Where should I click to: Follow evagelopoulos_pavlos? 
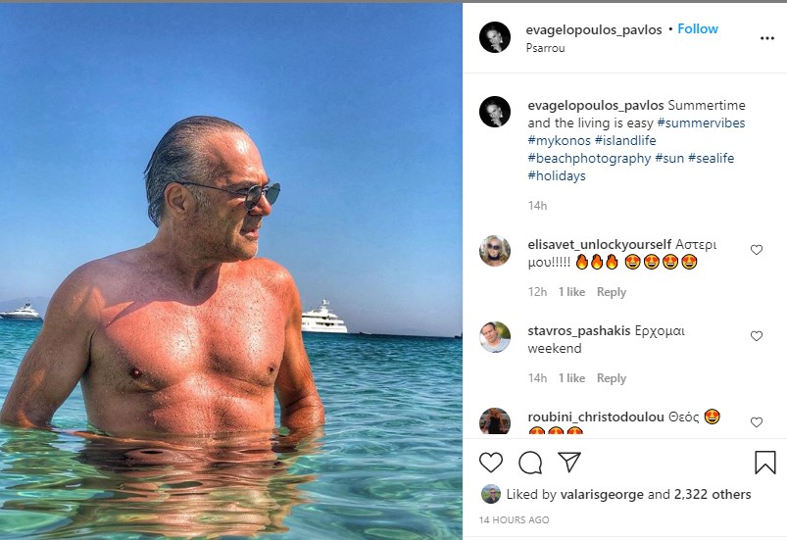698,29
